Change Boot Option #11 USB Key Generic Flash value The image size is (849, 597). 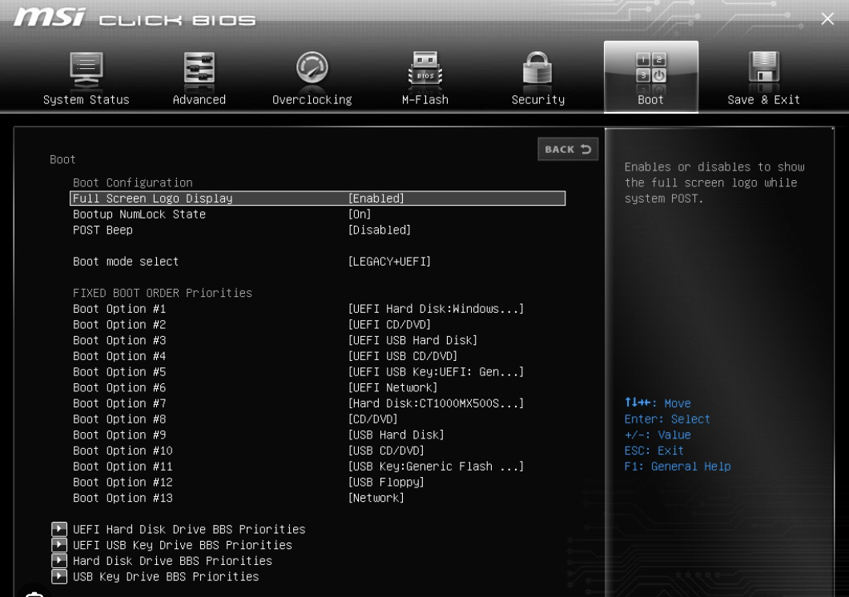click(x=436, y=466)
